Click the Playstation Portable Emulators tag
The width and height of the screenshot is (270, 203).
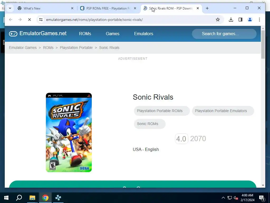coord(223,111)
